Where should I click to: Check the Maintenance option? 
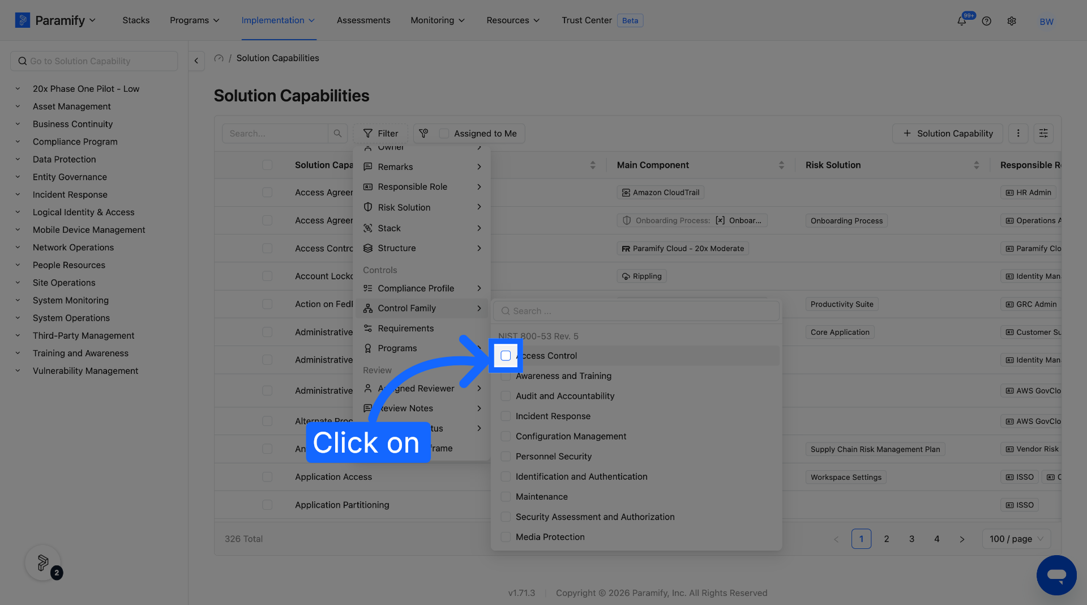coord(506,497)
